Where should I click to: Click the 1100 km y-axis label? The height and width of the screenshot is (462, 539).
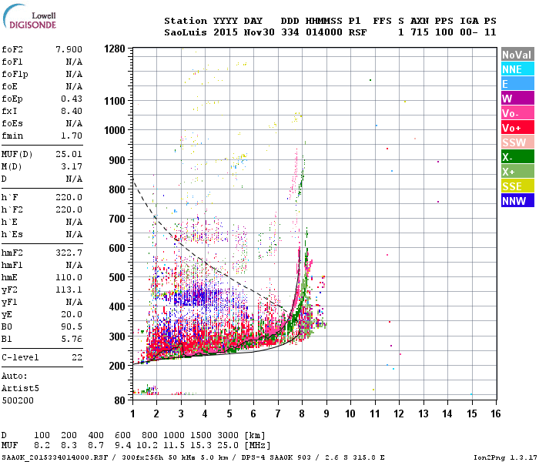tap(115, 101)
